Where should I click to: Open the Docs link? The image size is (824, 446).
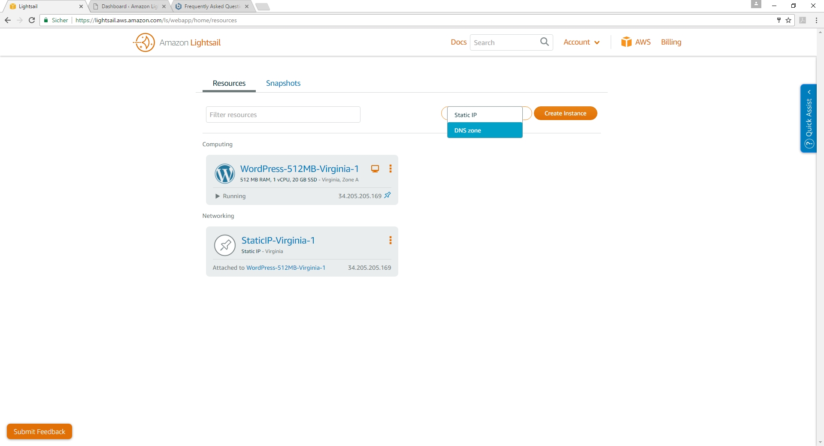[x=458, y=42]
